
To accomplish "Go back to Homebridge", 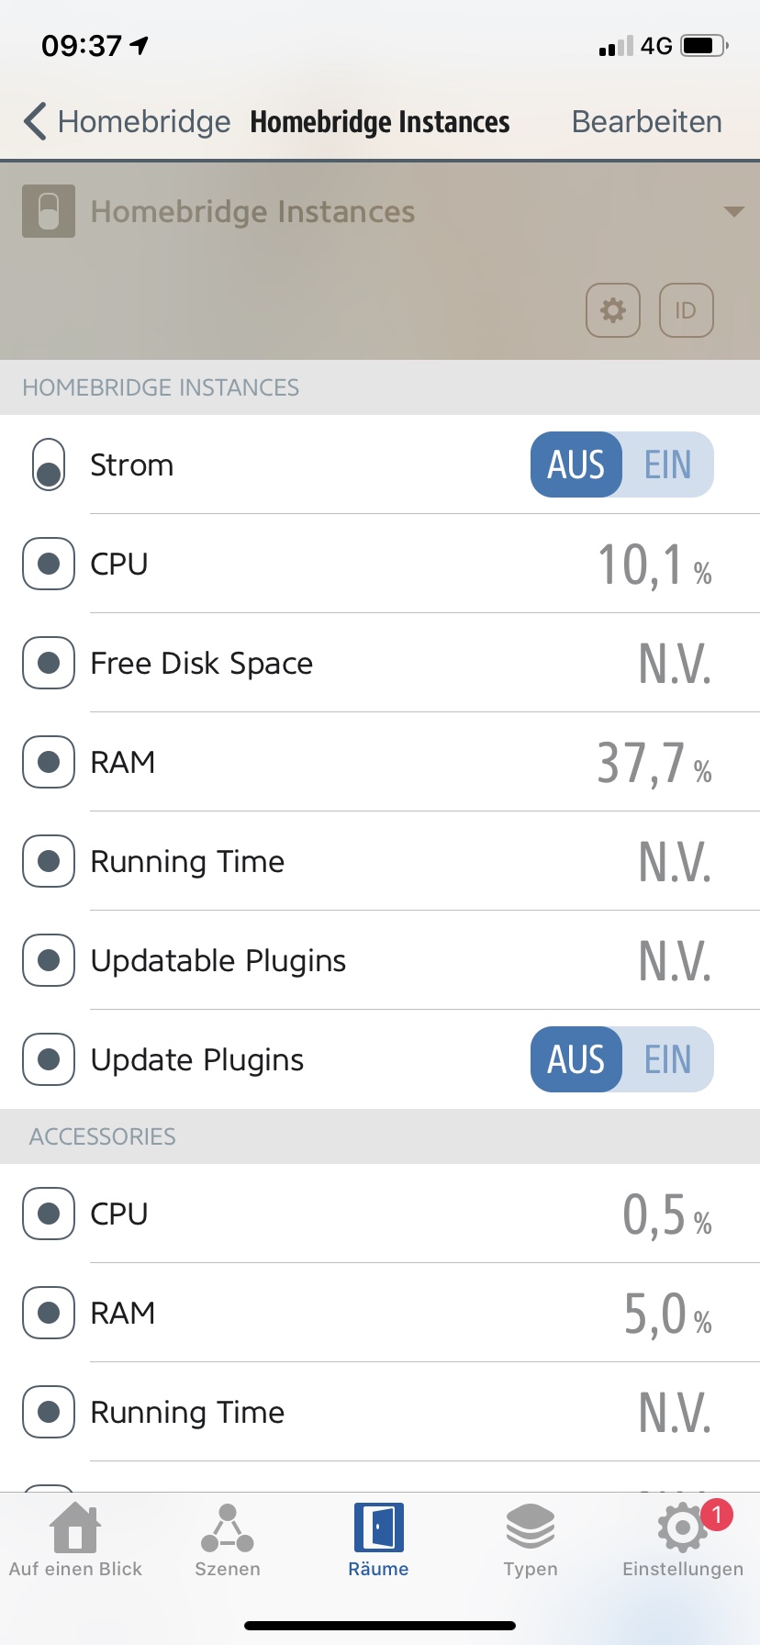I will pyautogui.click(x=127, y=122).
